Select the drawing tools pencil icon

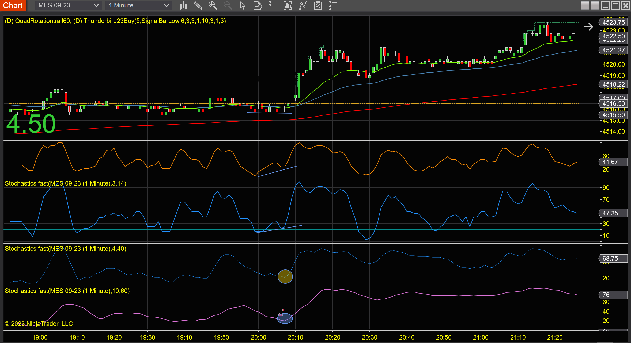[198, 6]
